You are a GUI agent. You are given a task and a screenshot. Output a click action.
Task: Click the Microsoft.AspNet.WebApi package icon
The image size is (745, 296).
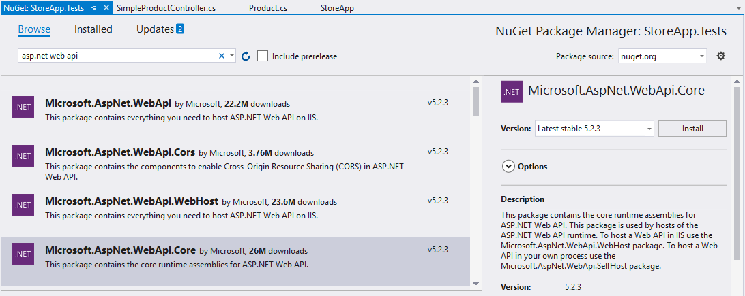click(23, 108)
